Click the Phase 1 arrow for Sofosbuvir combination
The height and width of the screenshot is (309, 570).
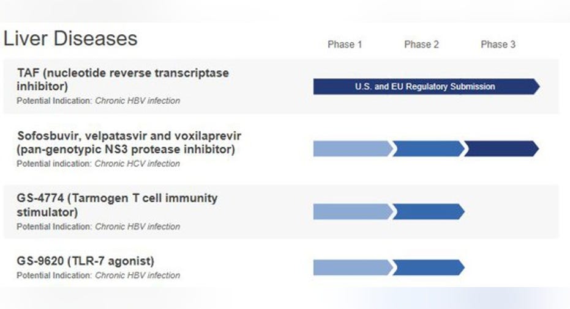tap(353, 148)
